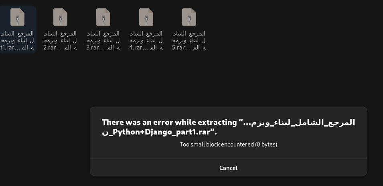
Task: Click the zipper graphic on the third archive
Action: [x=103, y=20]
